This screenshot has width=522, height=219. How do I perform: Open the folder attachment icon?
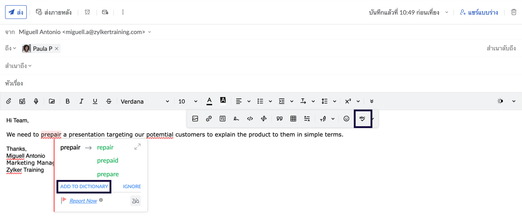coord(52,101)
